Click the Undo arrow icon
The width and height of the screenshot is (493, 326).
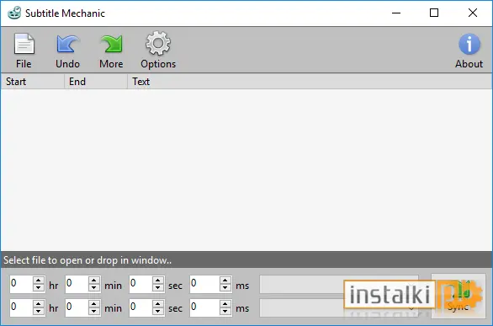coord(67,44)
